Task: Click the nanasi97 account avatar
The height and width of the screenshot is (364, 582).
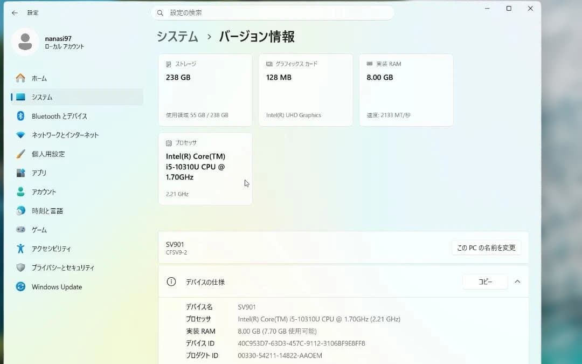Action: [x=25, y=42]
